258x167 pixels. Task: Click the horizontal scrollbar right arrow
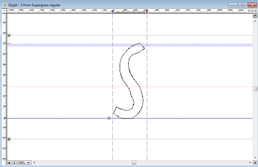[250, 163]
